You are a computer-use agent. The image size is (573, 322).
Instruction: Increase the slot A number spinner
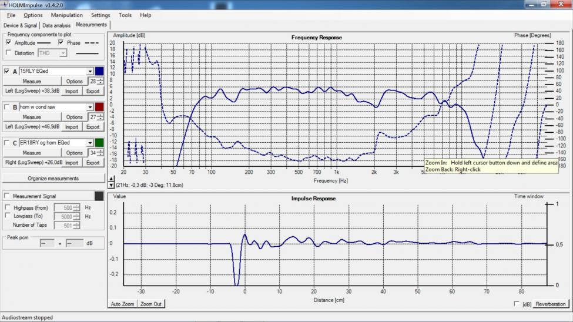click(x=100, y=79)
